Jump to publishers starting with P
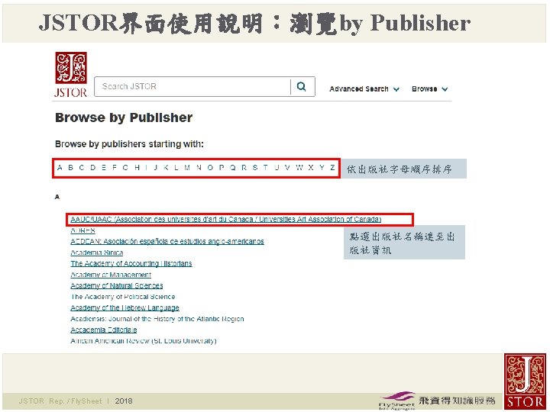 point(222,168)
